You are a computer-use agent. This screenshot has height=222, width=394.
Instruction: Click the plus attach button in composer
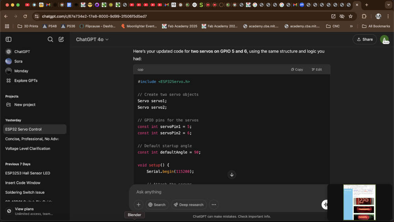(138, 205)
